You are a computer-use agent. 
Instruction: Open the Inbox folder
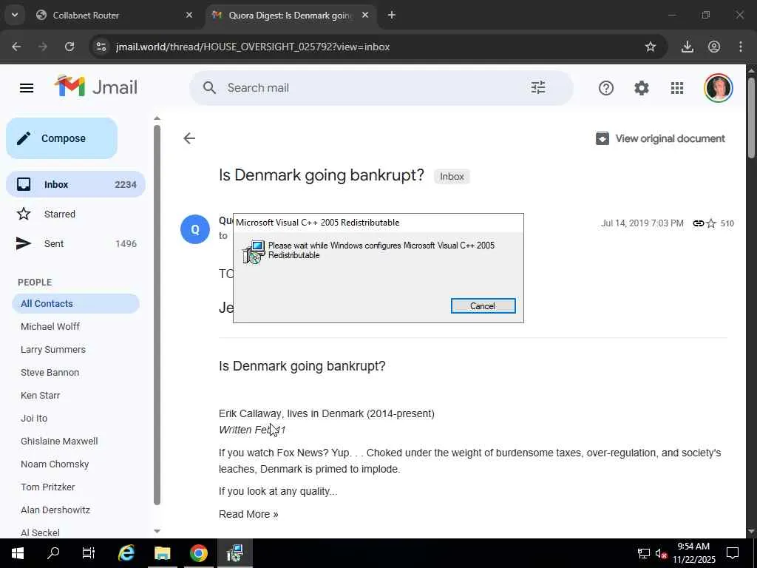pyautogui.click(x=76, y=184)
